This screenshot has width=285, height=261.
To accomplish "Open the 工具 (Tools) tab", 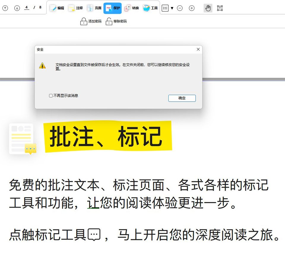I will pyautogui.click(x=150, y=8).
